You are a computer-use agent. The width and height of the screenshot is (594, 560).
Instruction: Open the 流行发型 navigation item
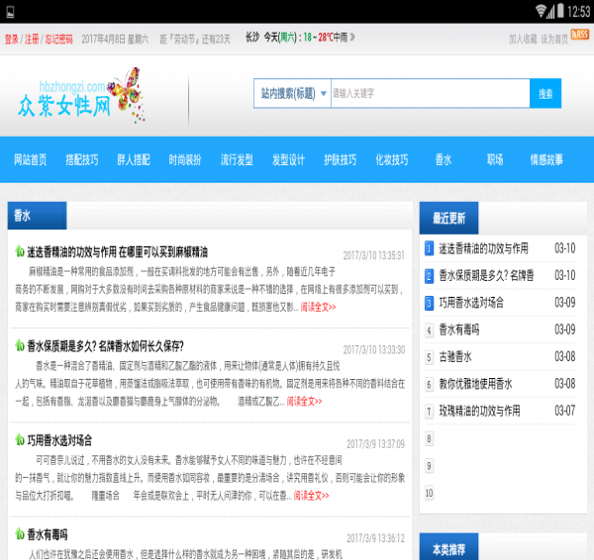pyautogui.click(x=237, y=159)
